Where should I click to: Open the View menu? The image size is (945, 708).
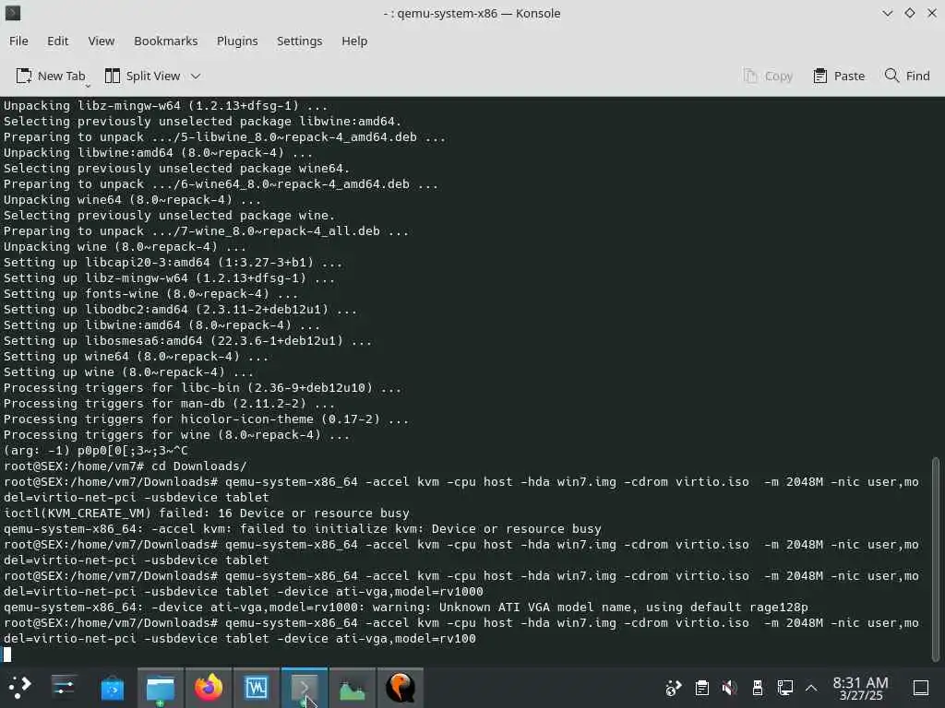pyautogui.click(x=102, y=41)
